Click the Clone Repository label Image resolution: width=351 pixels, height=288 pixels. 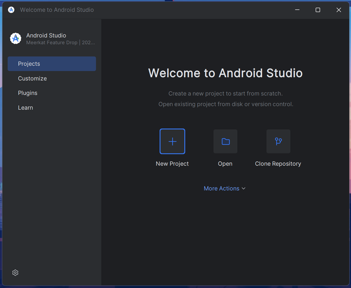[x=278, y=164]
